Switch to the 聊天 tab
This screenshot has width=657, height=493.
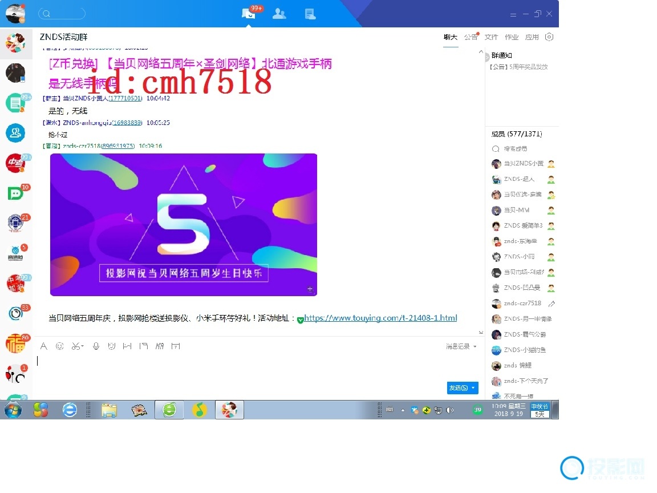(x=451, y=37)
